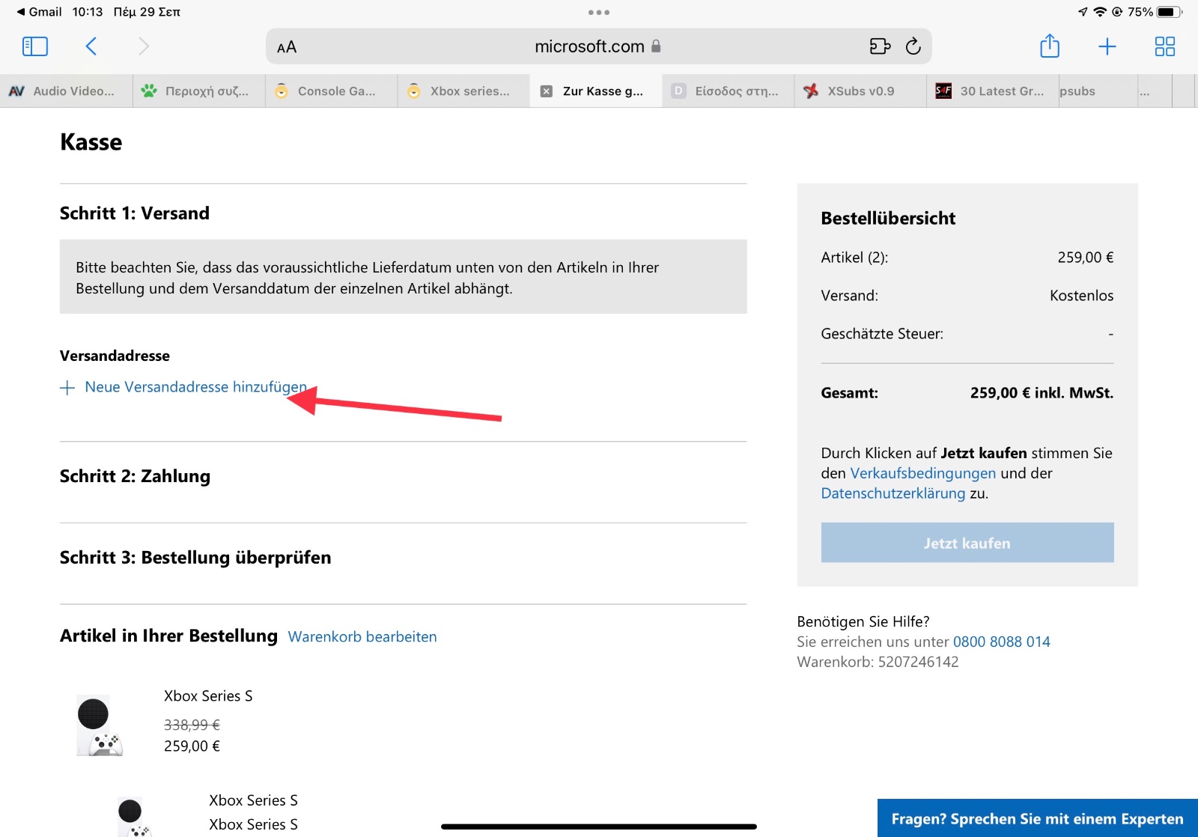This screenshot has width=1198, height=837.
Task: Open the extensions icon in address bar
Action: tap(880, 46)
